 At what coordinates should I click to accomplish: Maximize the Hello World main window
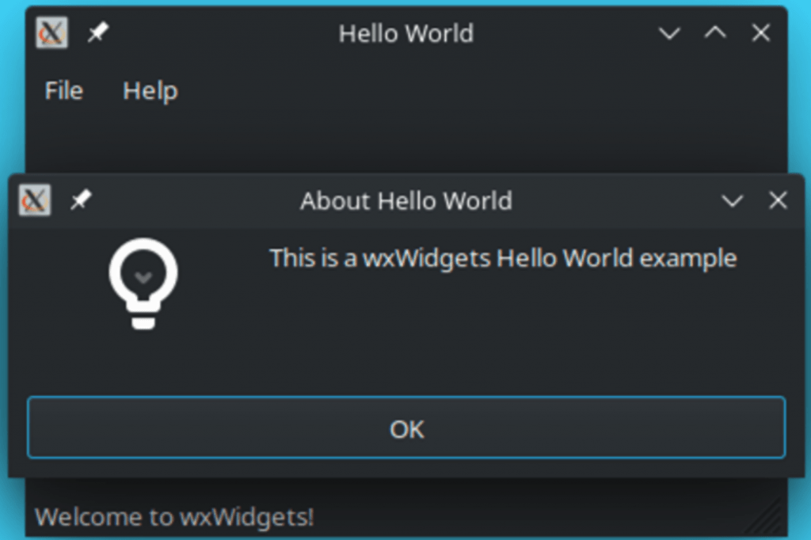tap(715, 32)
